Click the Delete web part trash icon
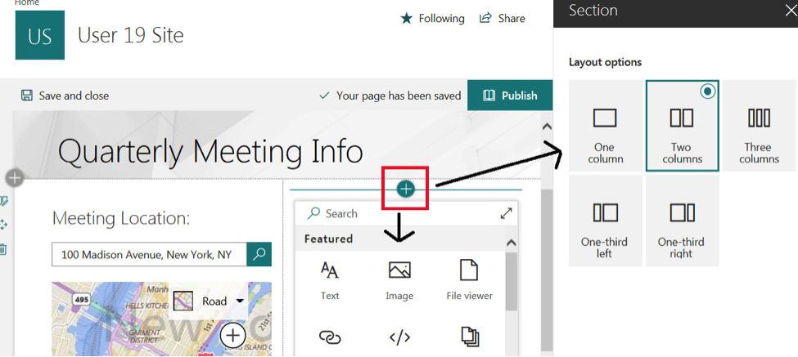Viewport: 798px width, 357px height. (x=3, y=249)
